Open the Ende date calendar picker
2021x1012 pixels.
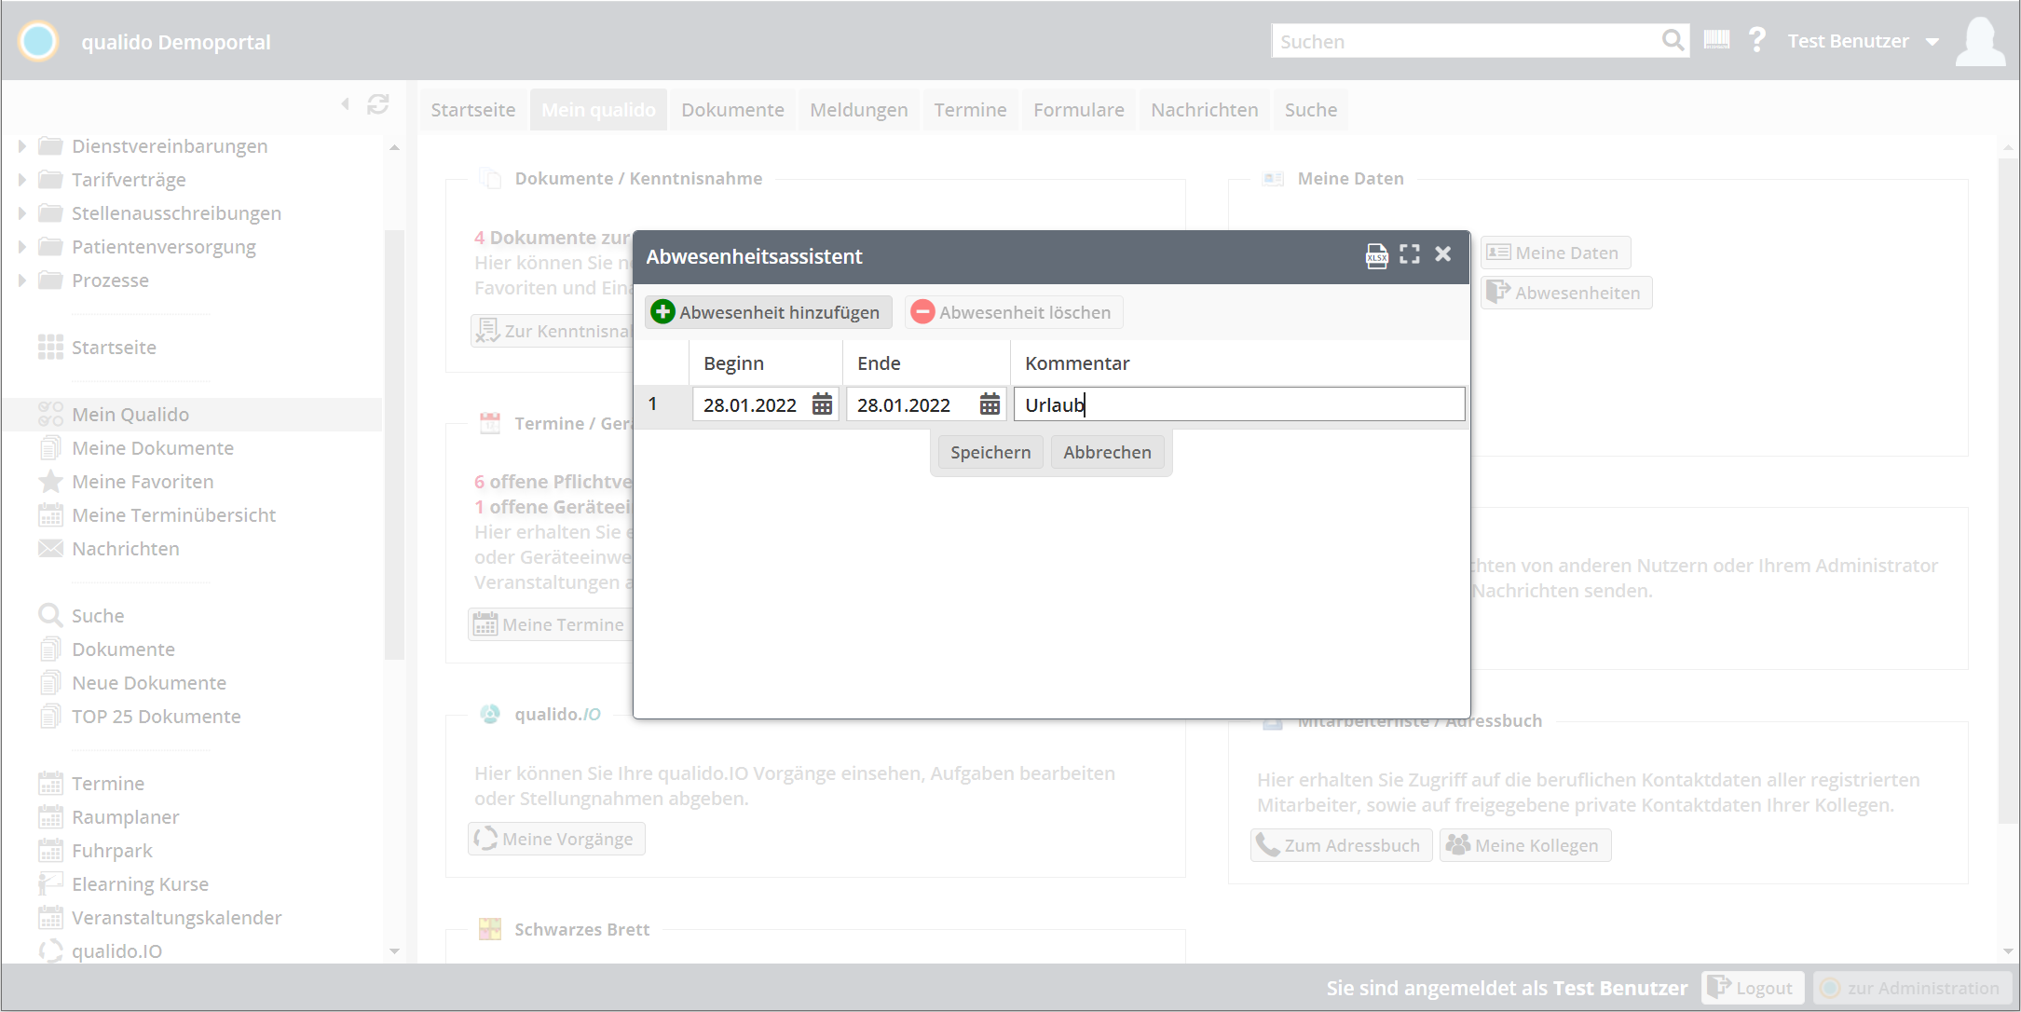(990, 404)
